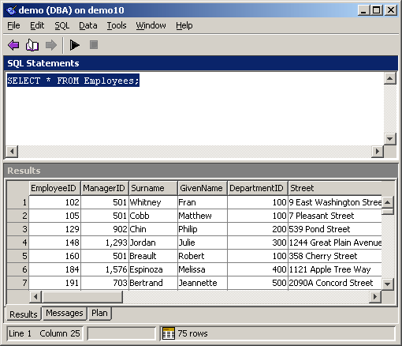Click the Bertrand surname cell

coord(153,283)
